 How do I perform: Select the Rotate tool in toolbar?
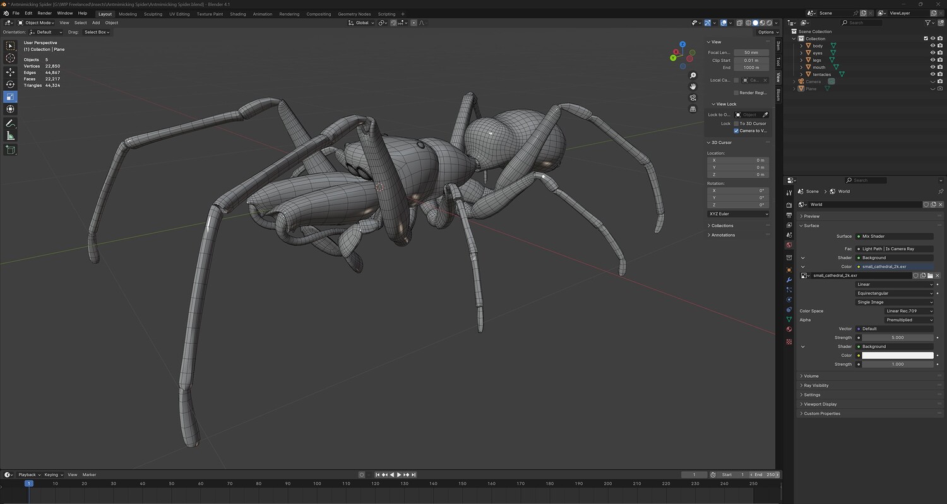tap(10, 85)
